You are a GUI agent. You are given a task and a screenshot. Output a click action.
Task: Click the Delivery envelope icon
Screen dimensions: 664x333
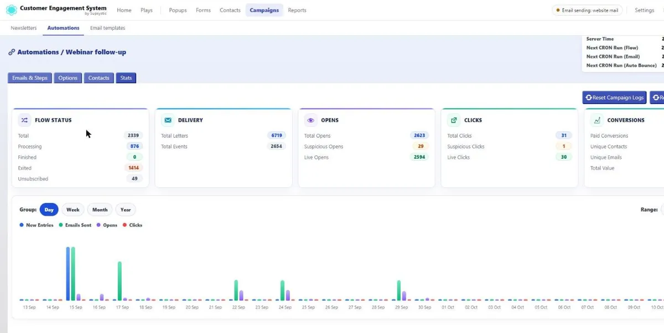click(168, 120)
